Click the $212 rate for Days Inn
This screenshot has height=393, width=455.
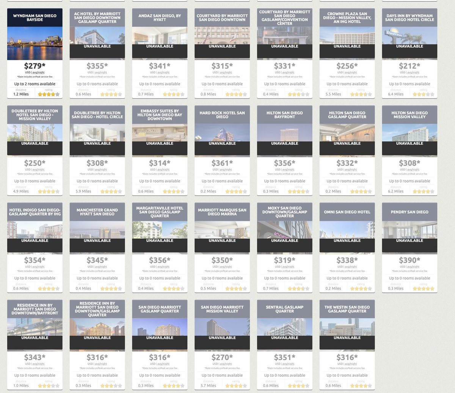[x=409, y=66]
